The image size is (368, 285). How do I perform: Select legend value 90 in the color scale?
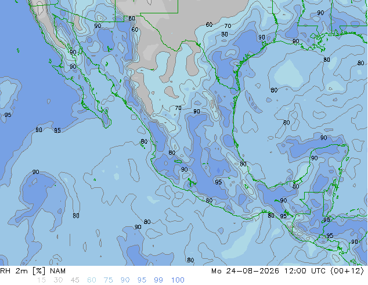point(125,280)
